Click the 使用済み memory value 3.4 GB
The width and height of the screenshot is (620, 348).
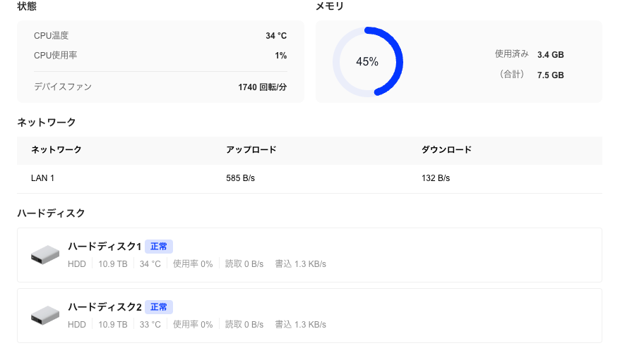pyautogui.click(x=550, y=55)
